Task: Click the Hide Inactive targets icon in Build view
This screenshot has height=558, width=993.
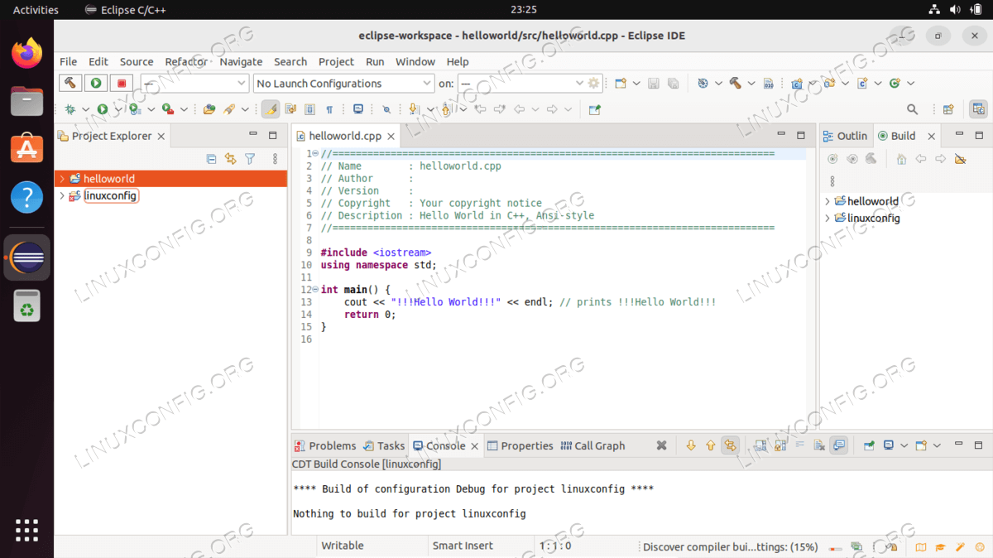Action: 960,159
